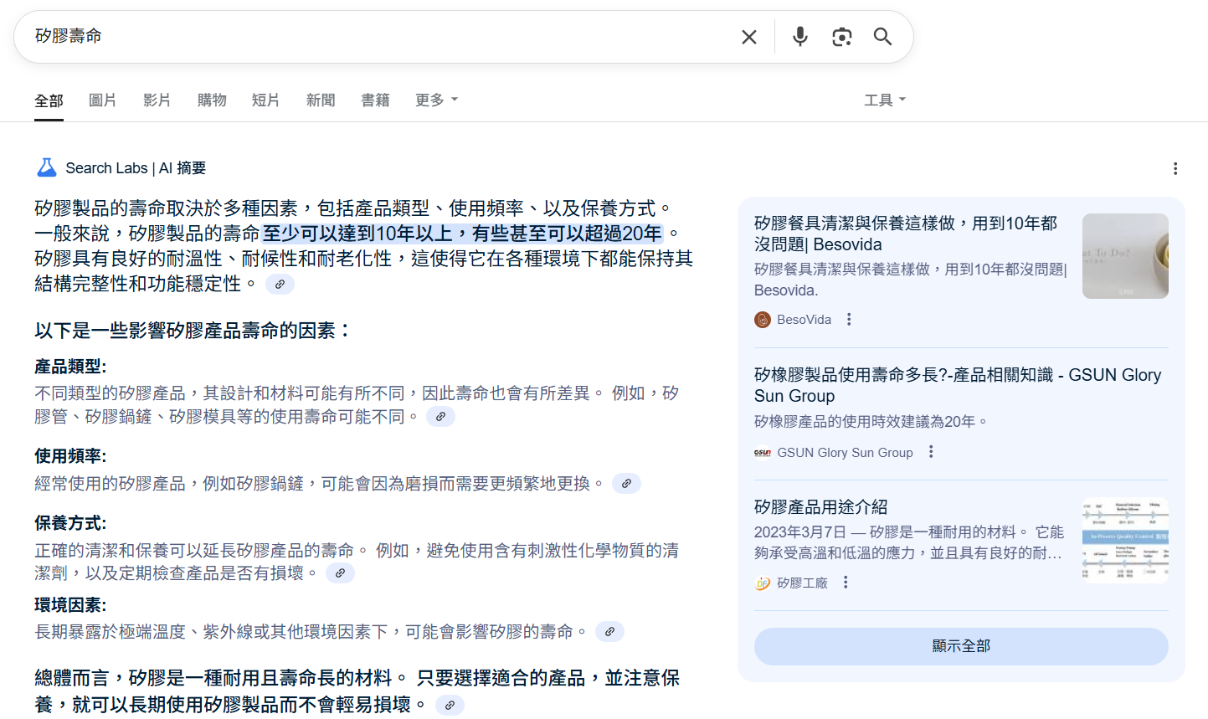Clear the search box with the X icon

[x=749, y=37]
